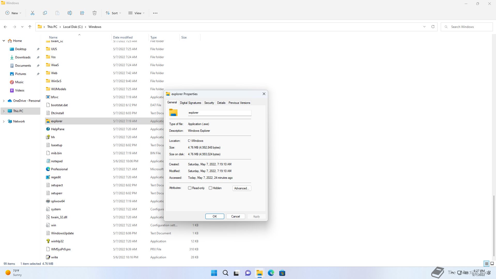
Task: Click the Share icon in toolbar
Action: 82,13
